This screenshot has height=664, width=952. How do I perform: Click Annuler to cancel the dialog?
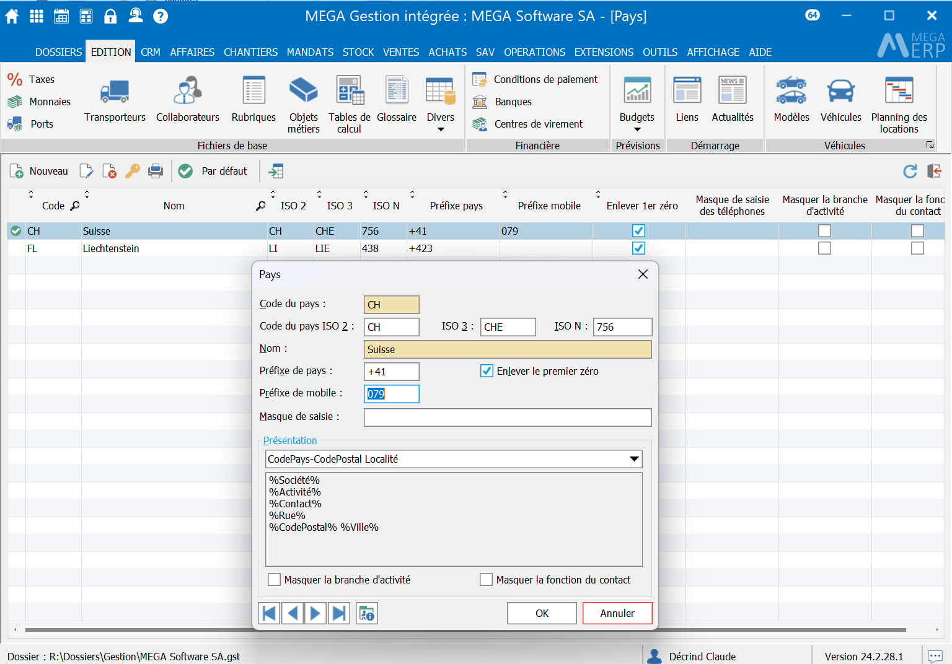click(x=617, y=613)
